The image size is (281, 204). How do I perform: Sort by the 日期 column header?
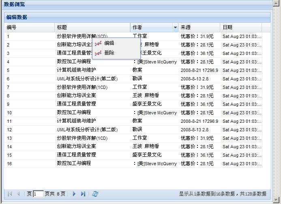point(241,27)
